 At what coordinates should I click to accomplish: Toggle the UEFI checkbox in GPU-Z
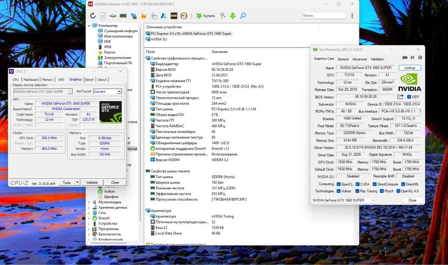[x=409, y=97]
